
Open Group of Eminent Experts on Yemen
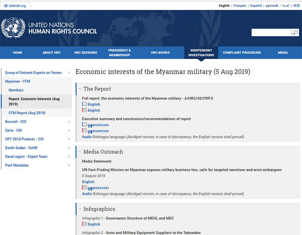[33, 73]
